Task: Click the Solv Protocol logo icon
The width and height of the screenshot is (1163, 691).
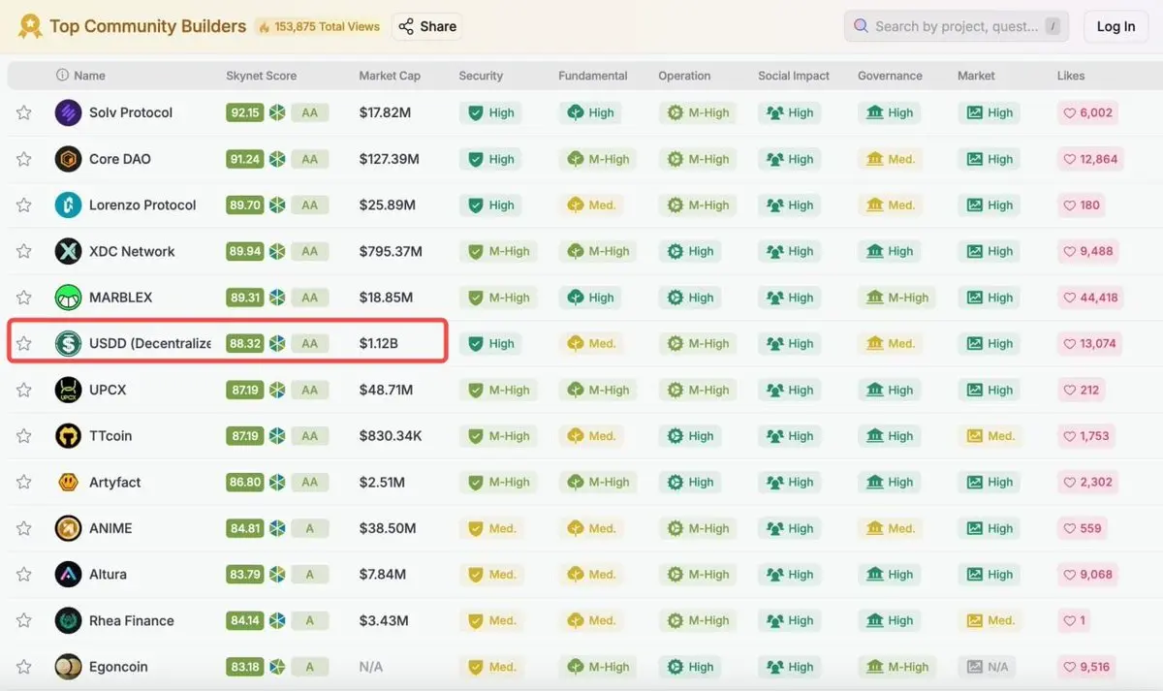Action: point(68,112)
